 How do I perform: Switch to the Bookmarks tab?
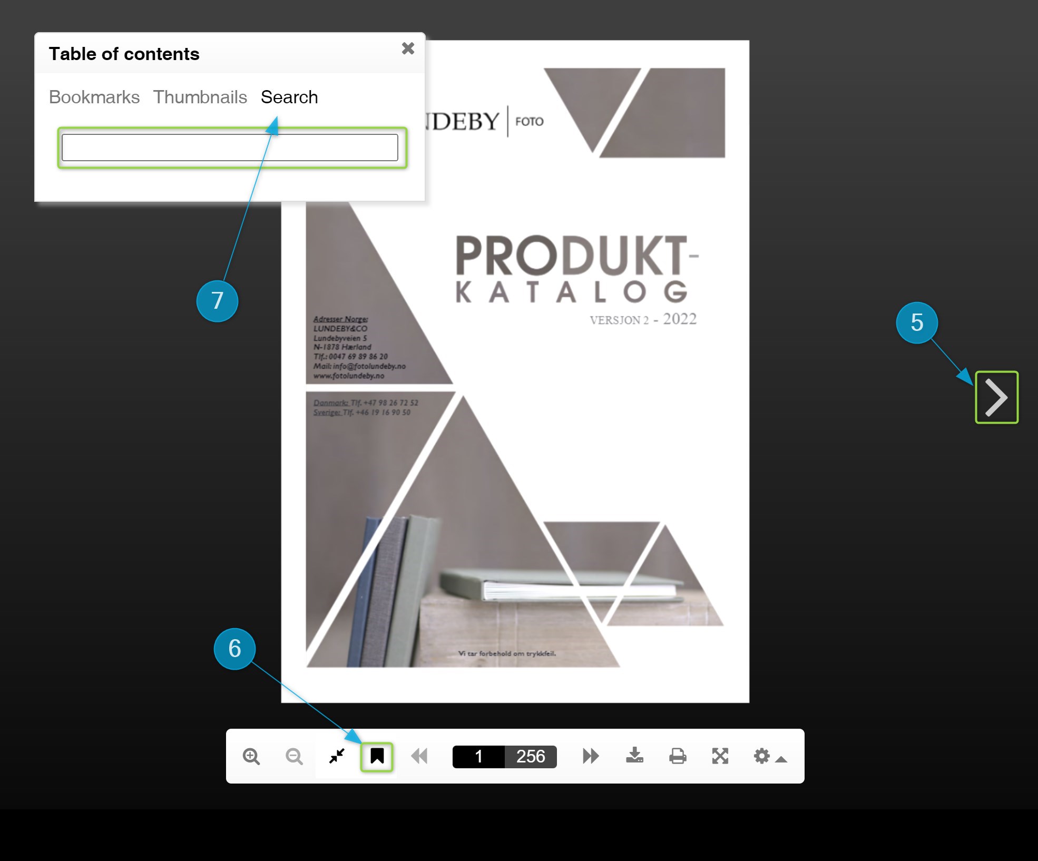(94, 97)
